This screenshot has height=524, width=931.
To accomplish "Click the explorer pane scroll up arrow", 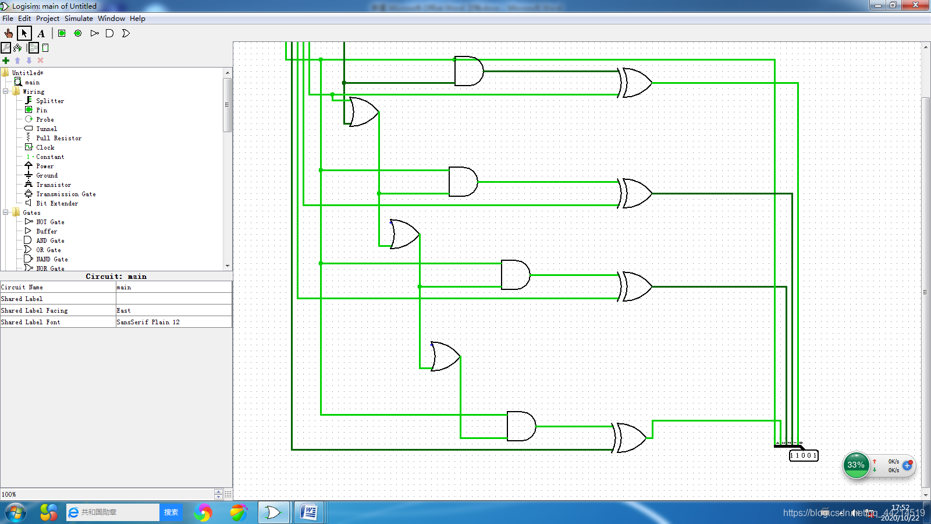I will coord(228,72).
